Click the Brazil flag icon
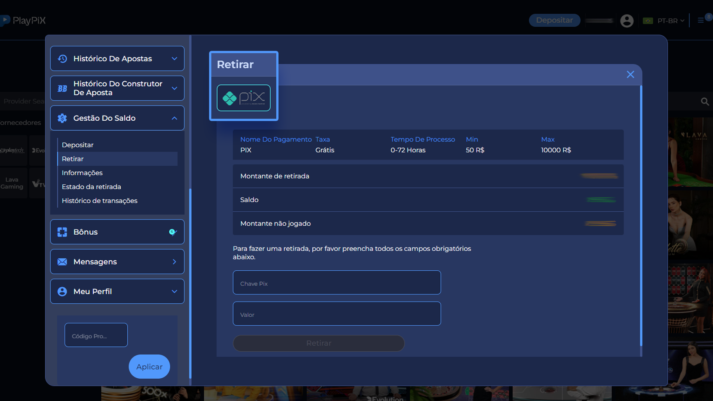The height and width of the screenshot is (401, 713). coord(648,21)
